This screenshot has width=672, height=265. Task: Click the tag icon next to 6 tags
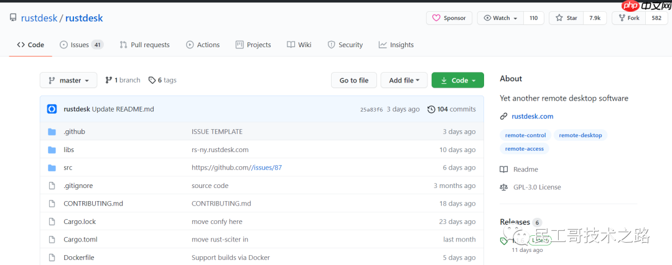(x=152, y=80)
